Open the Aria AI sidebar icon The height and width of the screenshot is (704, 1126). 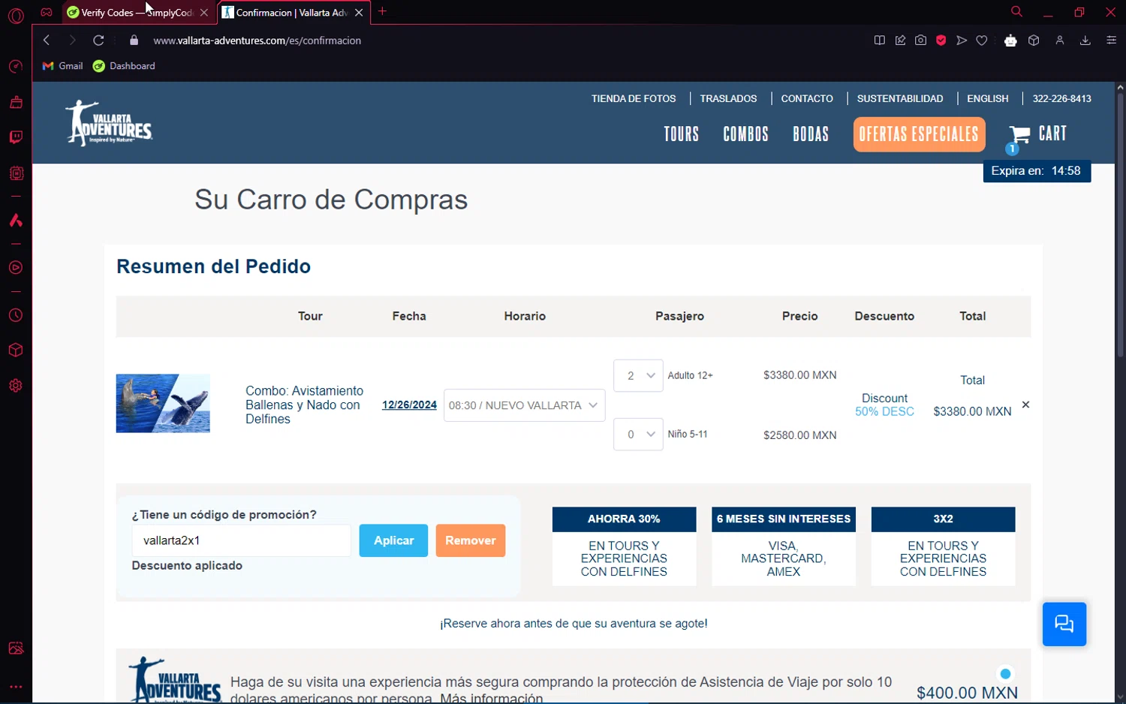(x=16, y=221)
